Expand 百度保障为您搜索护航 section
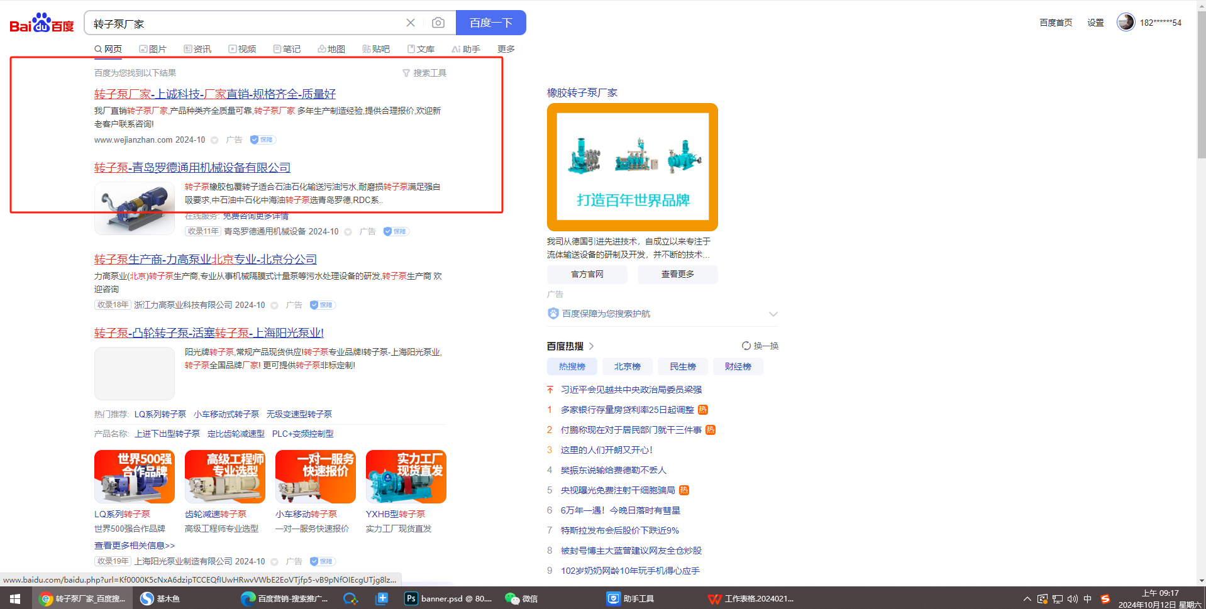 point(773,314)
